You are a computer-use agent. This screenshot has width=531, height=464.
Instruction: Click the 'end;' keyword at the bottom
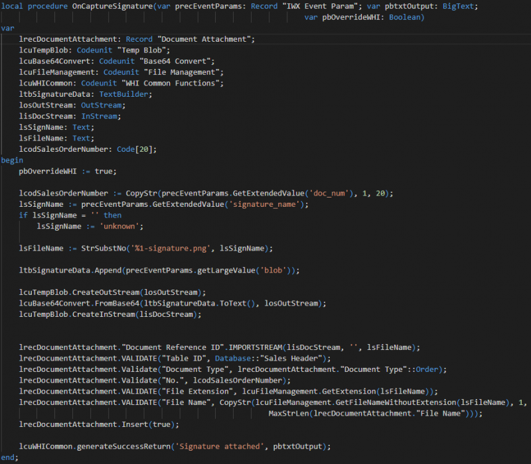(9, 457)
